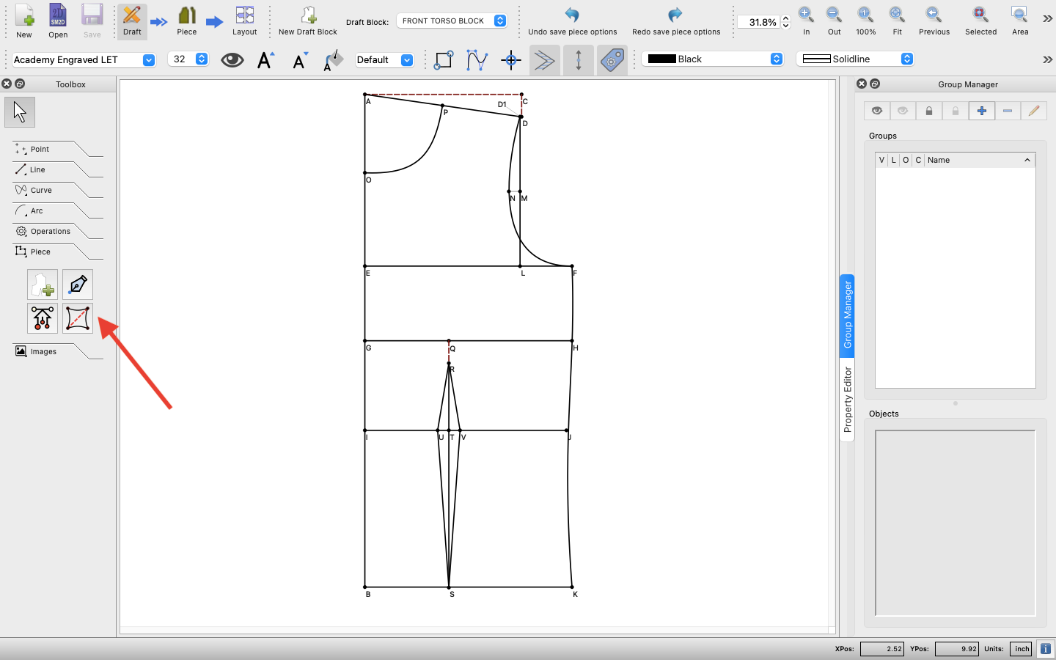Open the Draft Block dropdown FRONT TORSO BLOCK
The width and height of the screenshot is (1056, 660).
coord(452,21)
